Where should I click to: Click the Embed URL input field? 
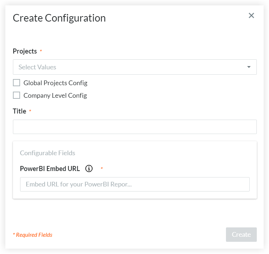coord(134,184)
